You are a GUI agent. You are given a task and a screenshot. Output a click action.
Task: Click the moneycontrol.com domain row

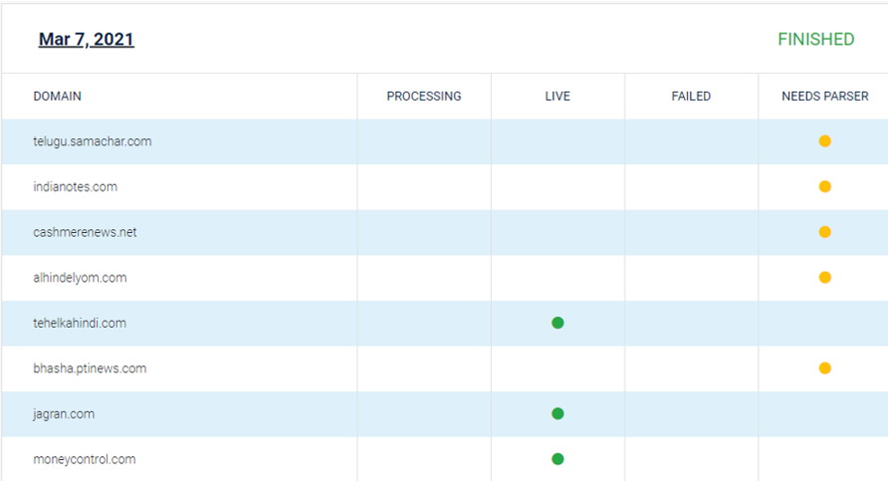pos(445,459)
